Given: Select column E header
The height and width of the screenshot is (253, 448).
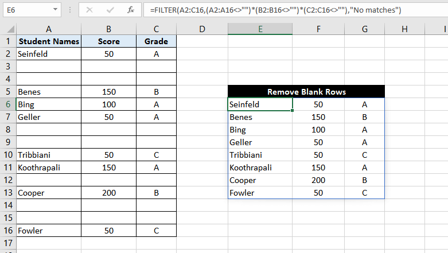Looking at the screenshot, I should (x=260, y=29).
